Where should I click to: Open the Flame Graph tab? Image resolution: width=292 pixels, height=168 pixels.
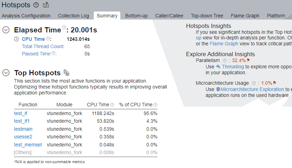[245, 16]
